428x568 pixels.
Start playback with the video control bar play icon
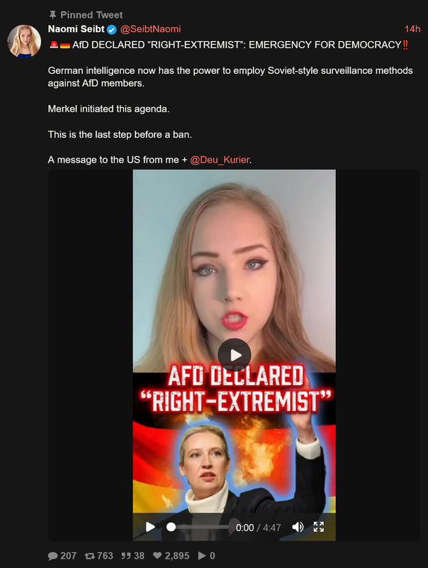[x=150, y=527]
